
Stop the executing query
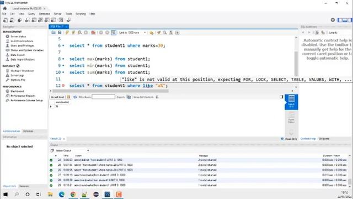(86, 33)
